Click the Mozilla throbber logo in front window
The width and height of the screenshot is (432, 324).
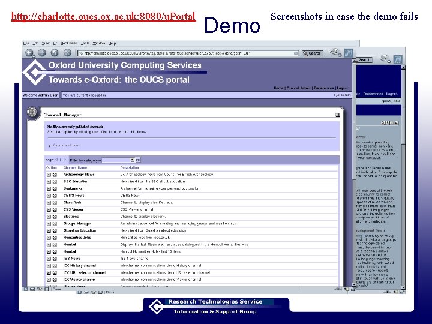coord(349,53)
